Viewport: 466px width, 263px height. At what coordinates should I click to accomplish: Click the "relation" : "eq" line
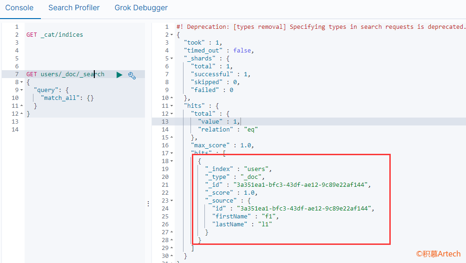(x=228, y=130)
